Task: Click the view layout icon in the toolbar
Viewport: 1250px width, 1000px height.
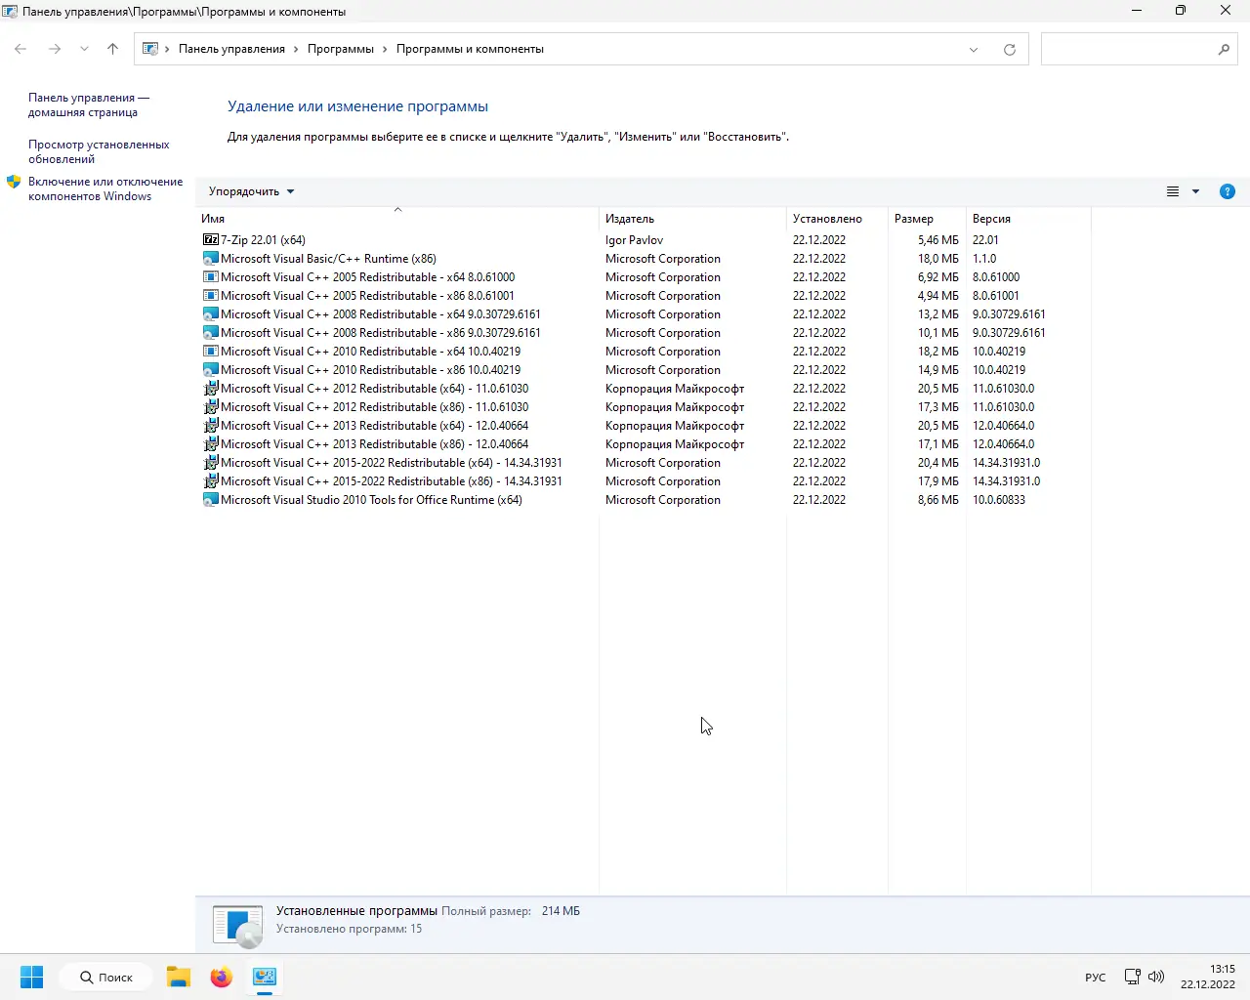Action: (x=1173, y=191)
